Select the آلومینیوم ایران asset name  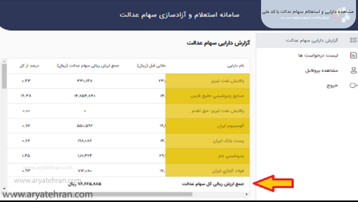point(231,126)
